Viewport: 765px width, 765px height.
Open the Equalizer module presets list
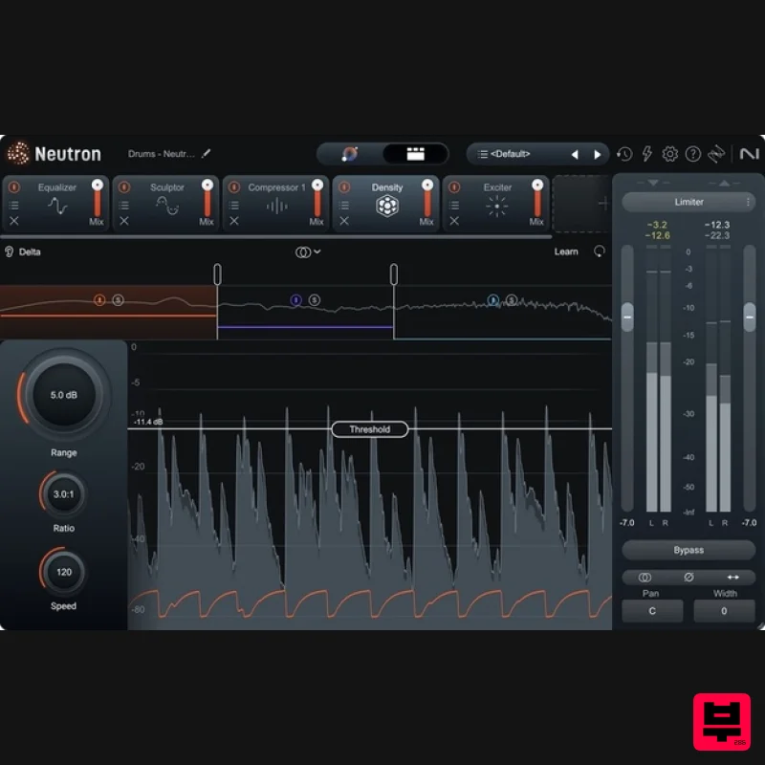point(14,205)
